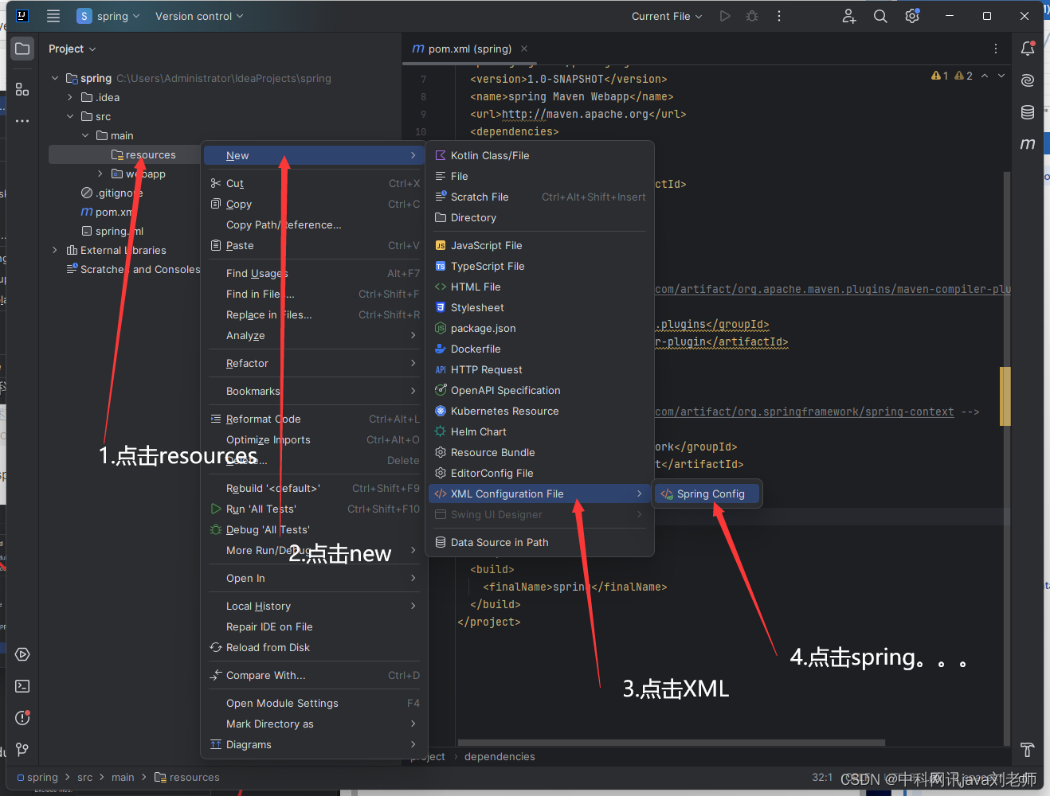Open the Services tool window
The width and height of the screenshot is (1050, 796).
click(22, 654)
